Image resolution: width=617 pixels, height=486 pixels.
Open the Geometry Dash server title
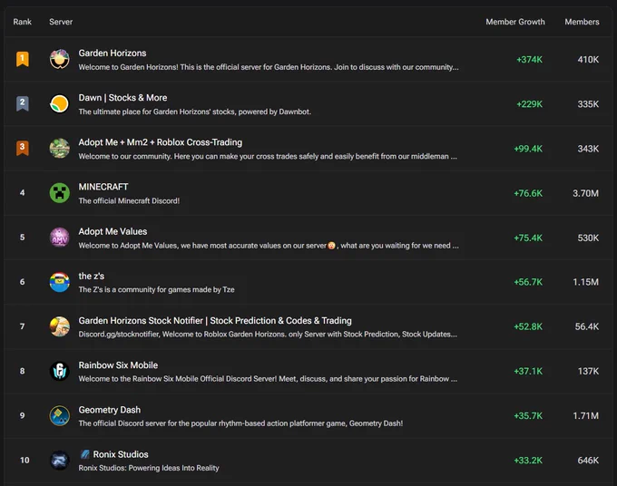click(110, 410)
